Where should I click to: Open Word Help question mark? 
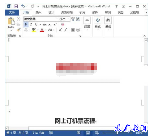(x=117, y=6)
